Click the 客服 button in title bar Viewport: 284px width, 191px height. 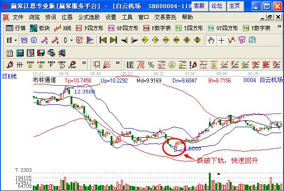point(200,6)
